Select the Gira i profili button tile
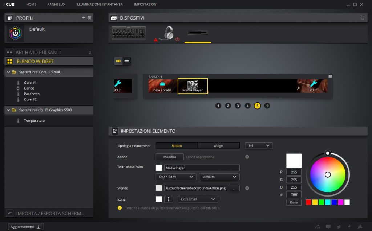This screenshot has height=231, width=372. [162, 86]
